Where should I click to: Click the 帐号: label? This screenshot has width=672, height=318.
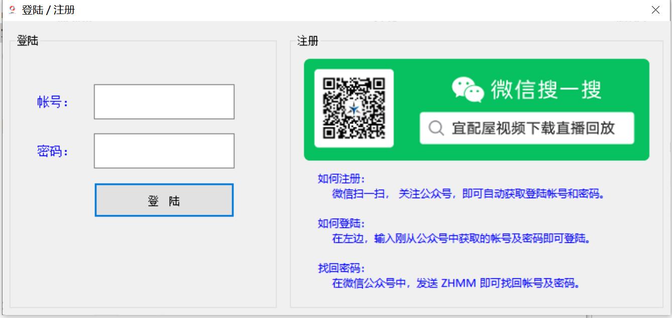click(x=52, y=102)
